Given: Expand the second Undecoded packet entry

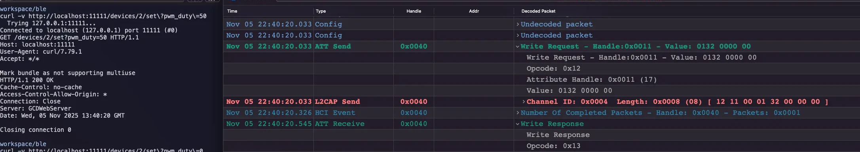Looking at the screenshot, I should 518,35.
